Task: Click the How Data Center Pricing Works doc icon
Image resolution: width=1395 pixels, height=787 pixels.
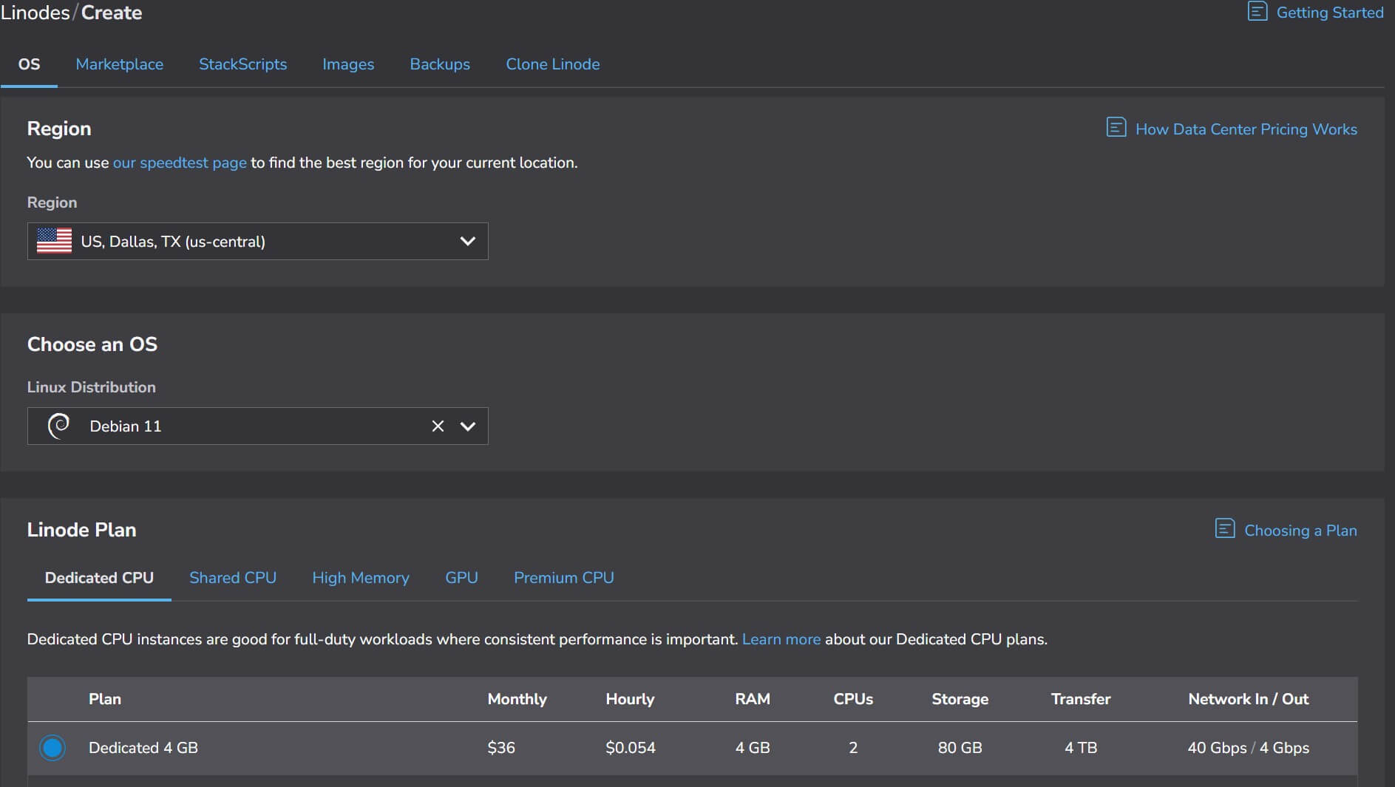Action: [1116, 127]
